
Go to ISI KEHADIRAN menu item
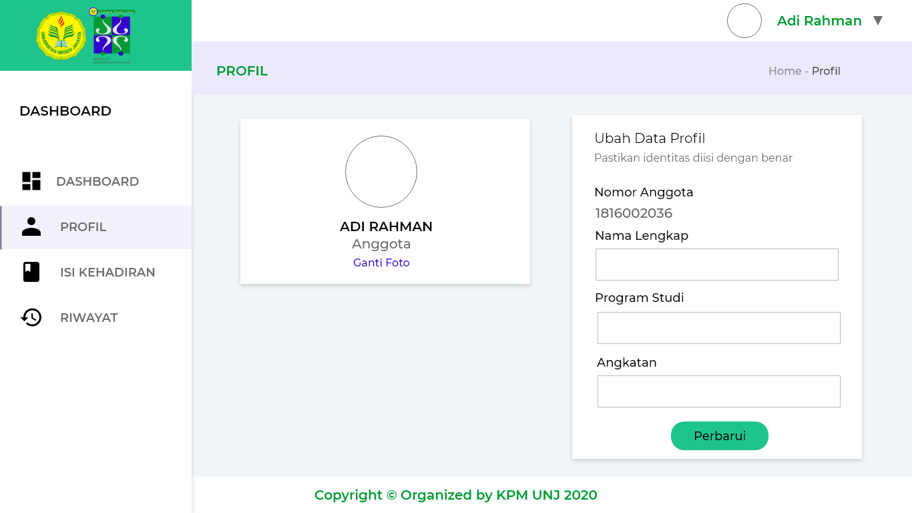point(107,273)
